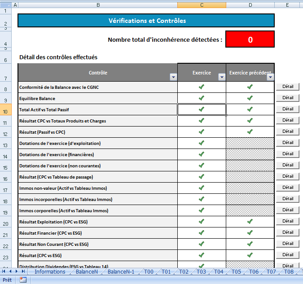Click Détail for Total Actif vs Total Passif
303x284 pixels.
(288, 109)
